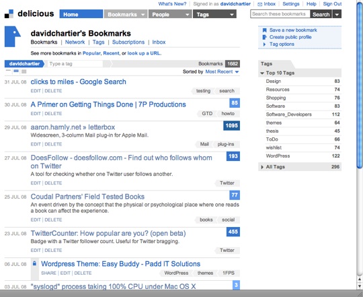The height and width of the screenshot is (297, 363).
Task: Go to the Home tab
Action: click(81, 14)
